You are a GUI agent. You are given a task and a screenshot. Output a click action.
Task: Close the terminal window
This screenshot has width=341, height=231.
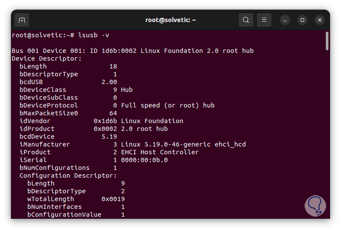320,20
